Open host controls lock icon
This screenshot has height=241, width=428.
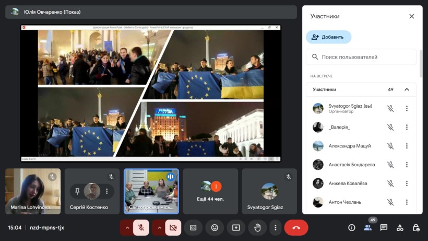(x=416, y=227)
